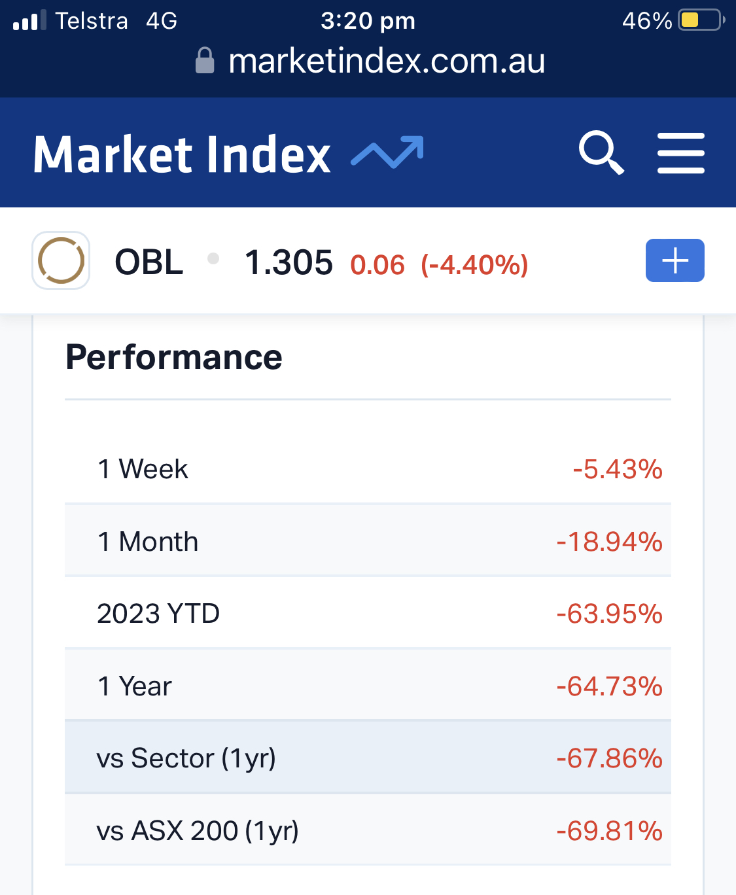Tap the Market Index home title
736x895 pixels.
point(182,155)
